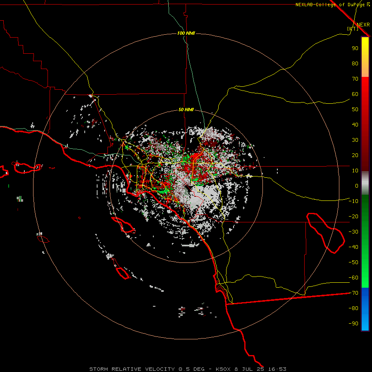Click the -30 value on the velocity scale
Viewport: 372px width, 372px height.
(x=353, y=232)
